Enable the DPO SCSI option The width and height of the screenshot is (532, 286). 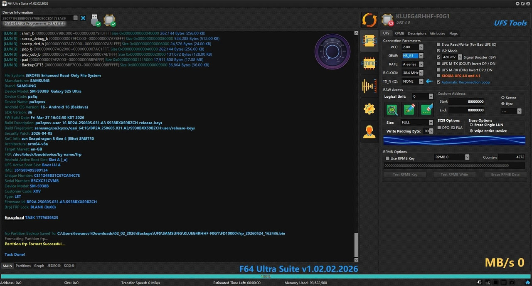[x=439, y=128]
